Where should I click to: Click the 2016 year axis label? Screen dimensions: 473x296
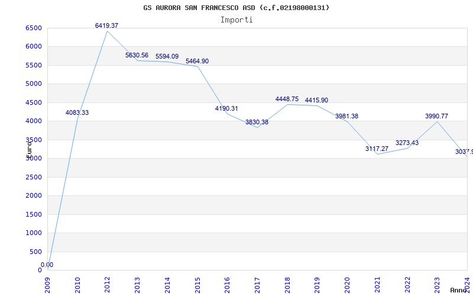[x=228, y=285]
